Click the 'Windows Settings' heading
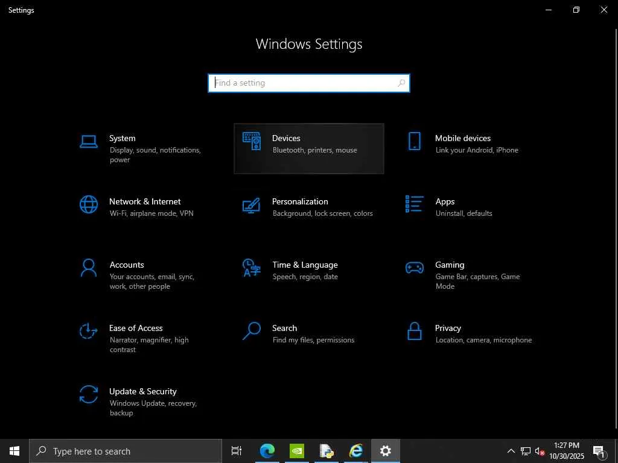This screenshot has width=618, height=463. click(309, 44)
